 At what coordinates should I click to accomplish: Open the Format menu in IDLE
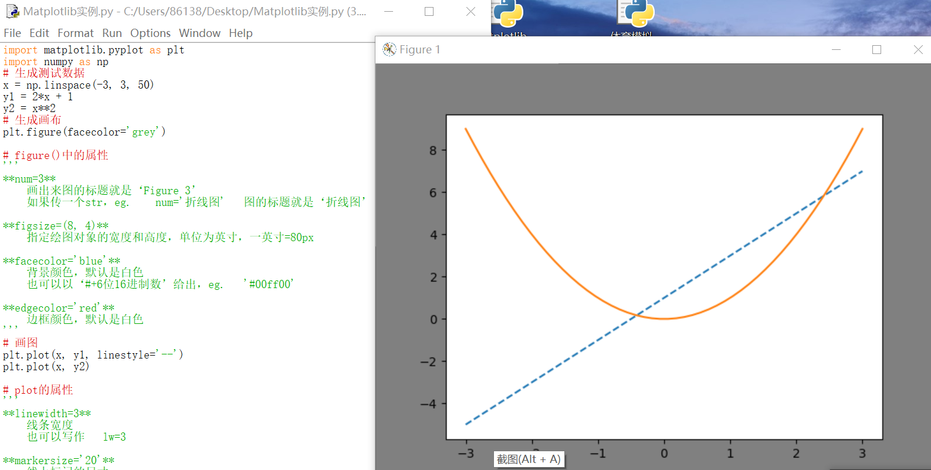tap(76, 33)
